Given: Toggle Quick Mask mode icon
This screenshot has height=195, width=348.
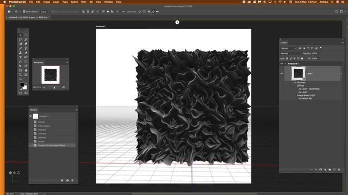Looking at the screenshot, I should pos(20,93).
